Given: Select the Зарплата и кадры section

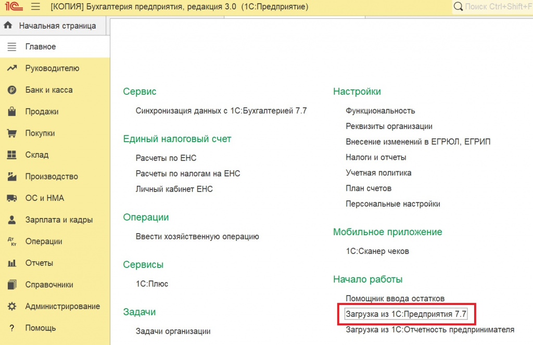Looking at the screenshot, I should [55, 220].
